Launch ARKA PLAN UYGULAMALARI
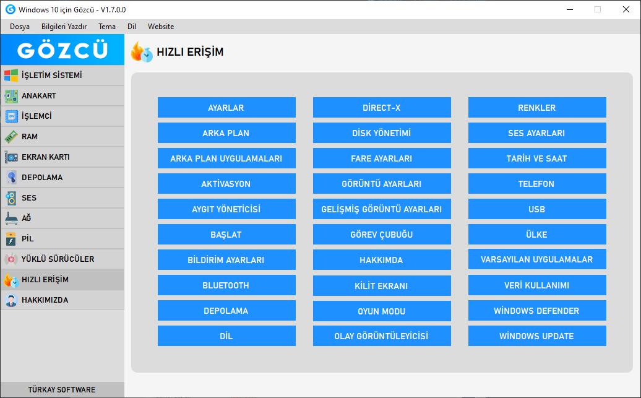 pyautogui.click(x=226, y=158)
